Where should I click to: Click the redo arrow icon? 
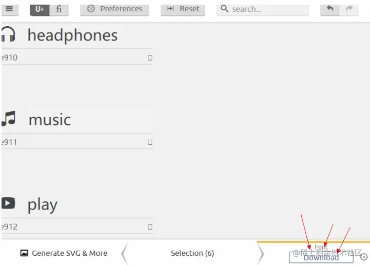(349, 9)
